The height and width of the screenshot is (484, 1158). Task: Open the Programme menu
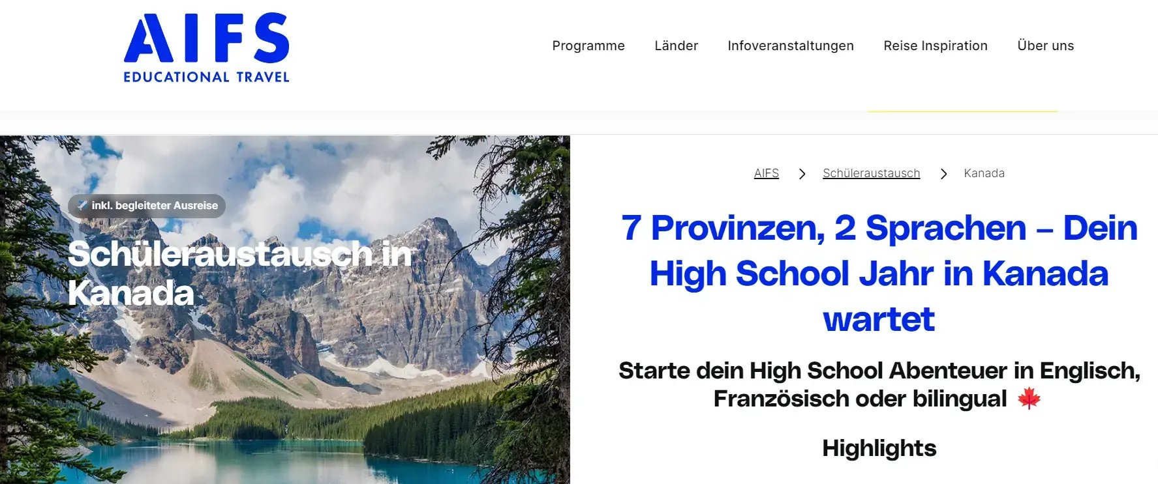pyautogui.click(x=588, y=46)
